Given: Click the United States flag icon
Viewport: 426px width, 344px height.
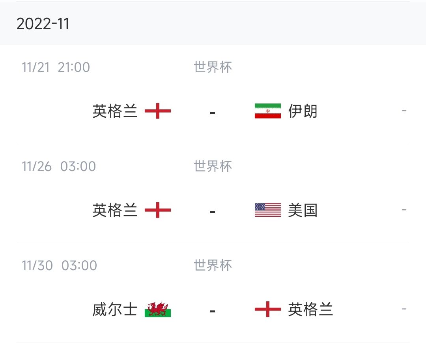Looking at the screenshot, I should (x=267, y=210).
